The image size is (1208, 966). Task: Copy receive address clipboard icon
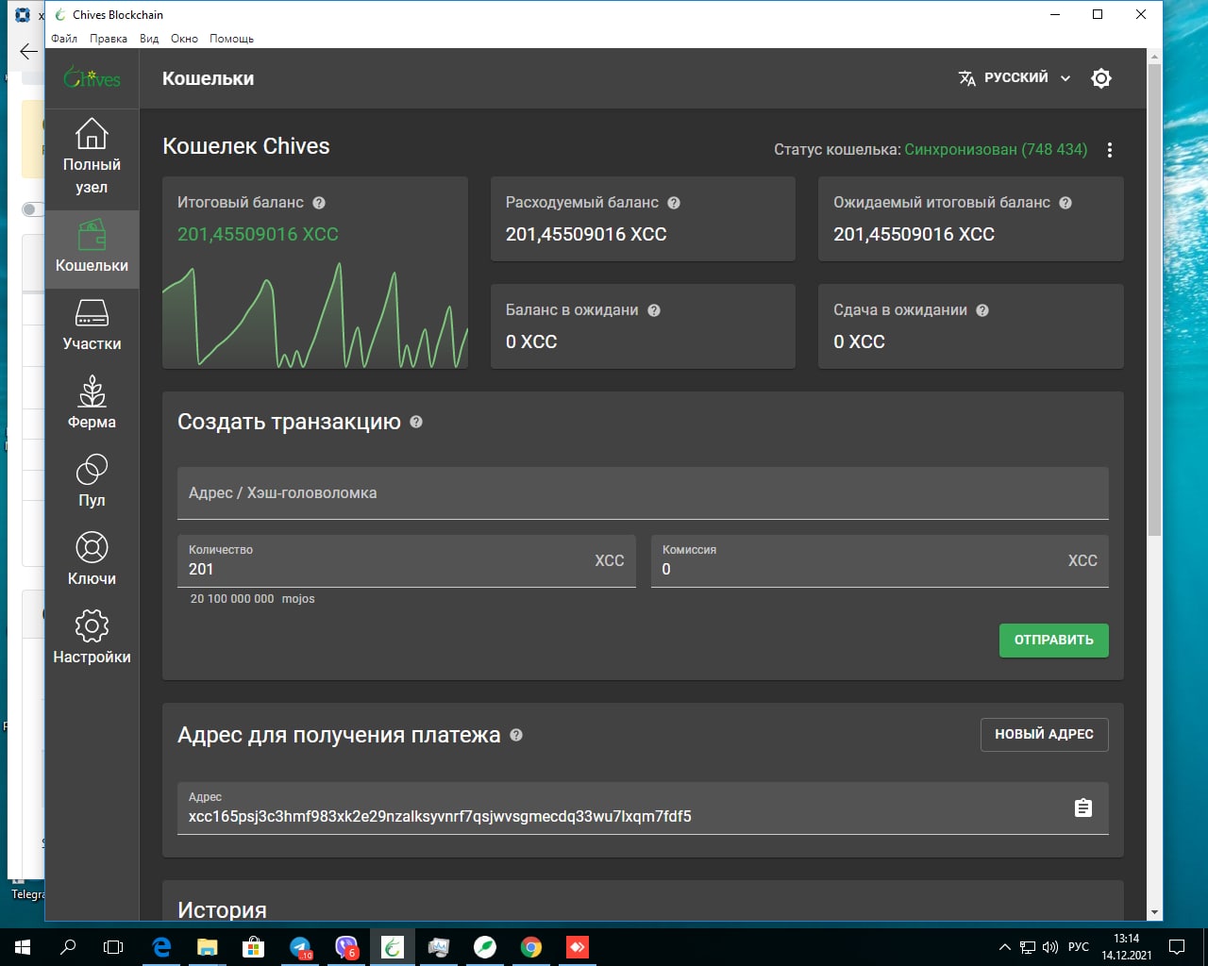1083,808
